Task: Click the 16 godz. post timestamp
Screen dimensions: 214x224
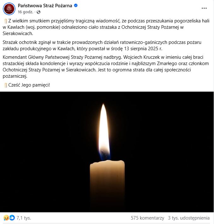Action: (26, 12)
